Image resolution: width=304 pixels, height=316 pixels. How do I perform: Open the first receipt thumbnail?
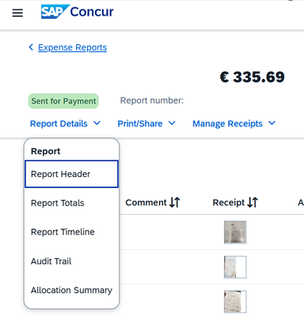[x=235, y=232]
